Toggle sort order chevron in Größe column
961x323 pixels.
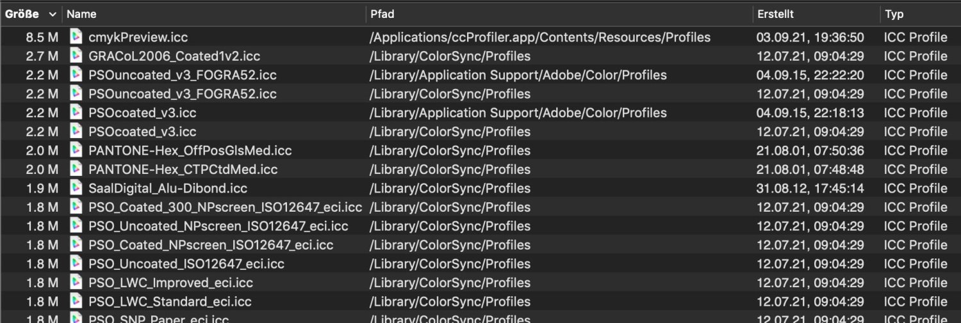pyautogui.click(x=53, y=14)
